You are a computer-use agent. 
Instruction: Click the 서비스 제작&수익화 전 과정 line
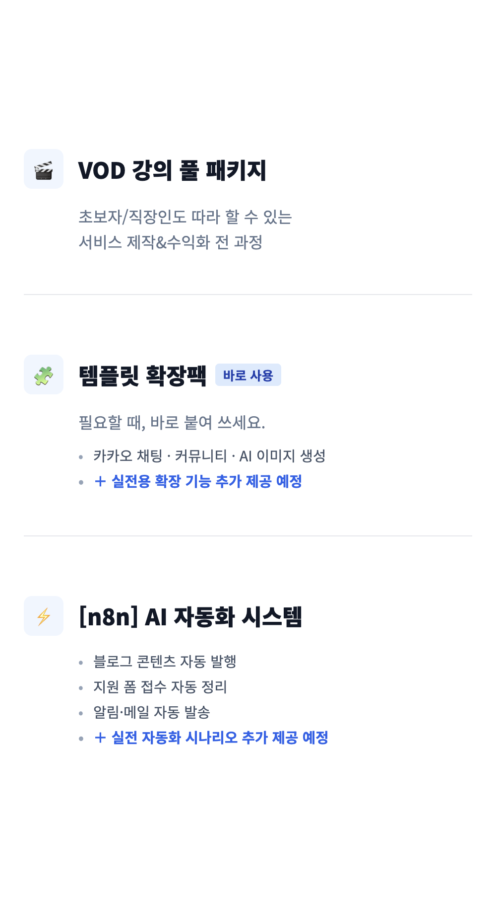point(170,242)
